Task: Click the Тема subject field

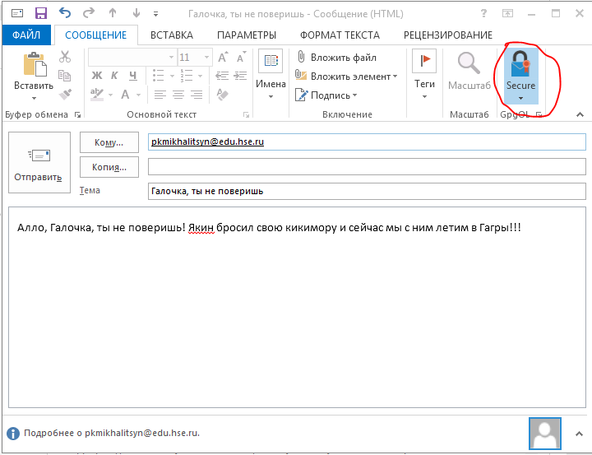Action: click(x=367, y=191)
